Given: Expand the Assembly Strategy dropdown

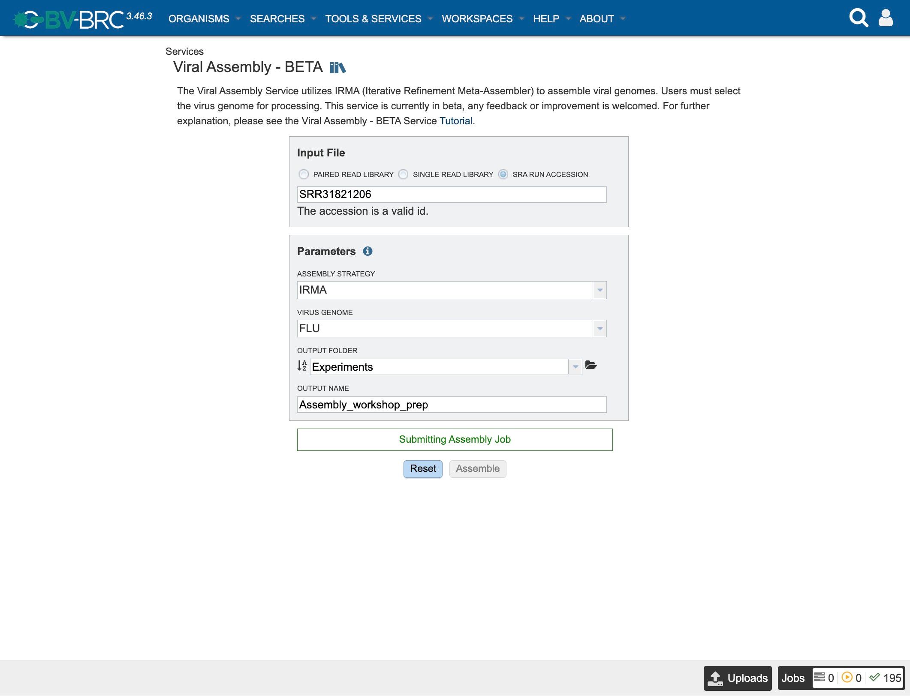Looking at the screenshot, I should [600, 290].
